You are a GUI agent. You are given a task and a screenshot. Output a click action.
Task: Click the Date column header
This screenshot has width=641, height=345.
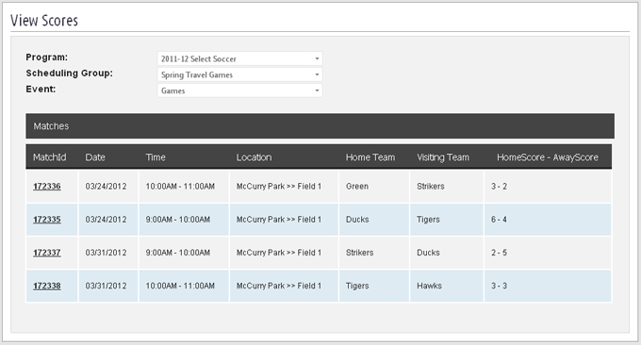pyautogui.click(x=95, y=157)
